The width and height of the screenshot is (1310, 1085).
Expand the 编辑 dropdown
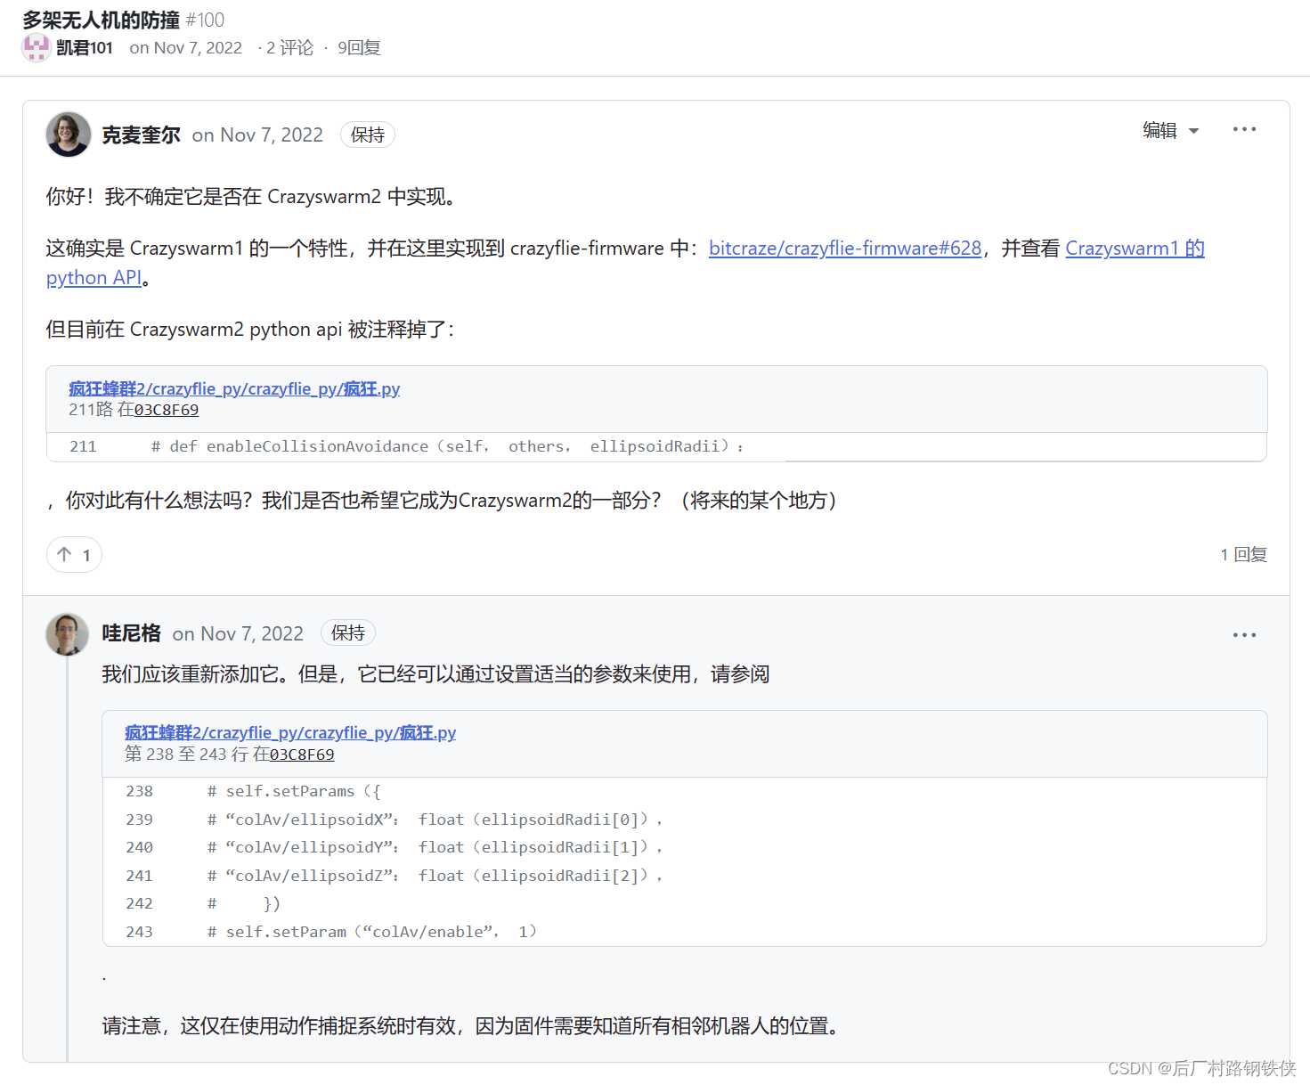[1171, 130]
